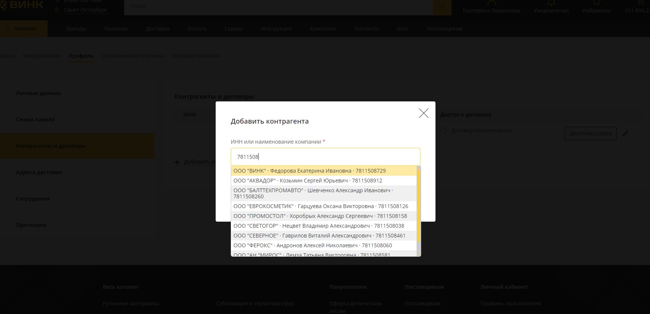Screen dimensions: 650x314
Task: Click the location pin icon
Action: 57,10
